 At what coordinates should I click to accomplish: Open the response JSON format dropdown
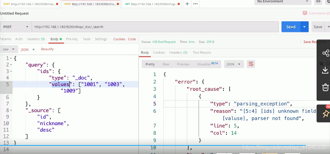234,64
